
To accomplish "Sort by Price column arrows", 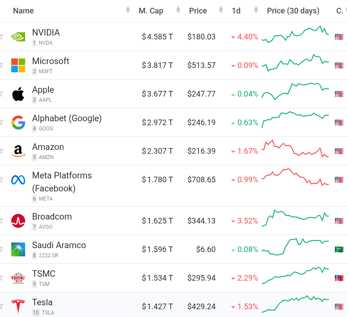I will point(221,10).
